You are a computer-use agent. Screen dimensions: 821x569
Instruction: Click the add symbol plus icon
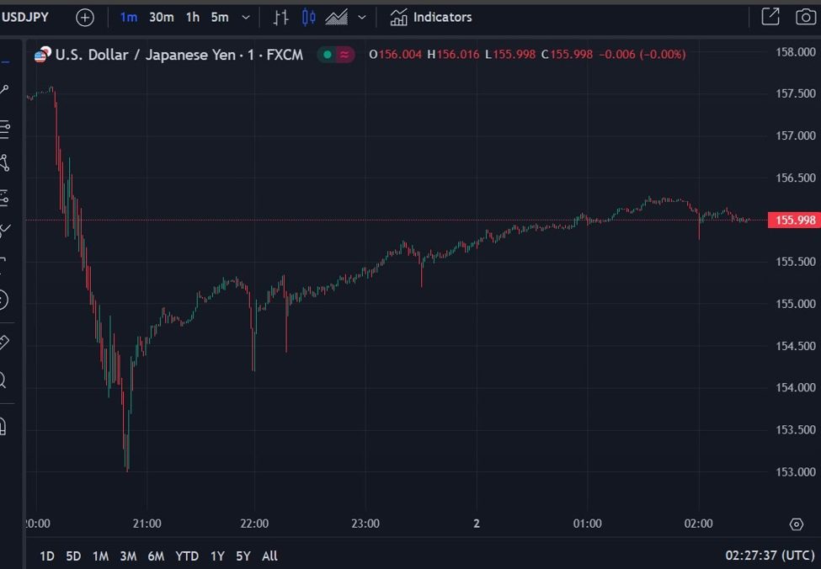click(x=85, y=17)
